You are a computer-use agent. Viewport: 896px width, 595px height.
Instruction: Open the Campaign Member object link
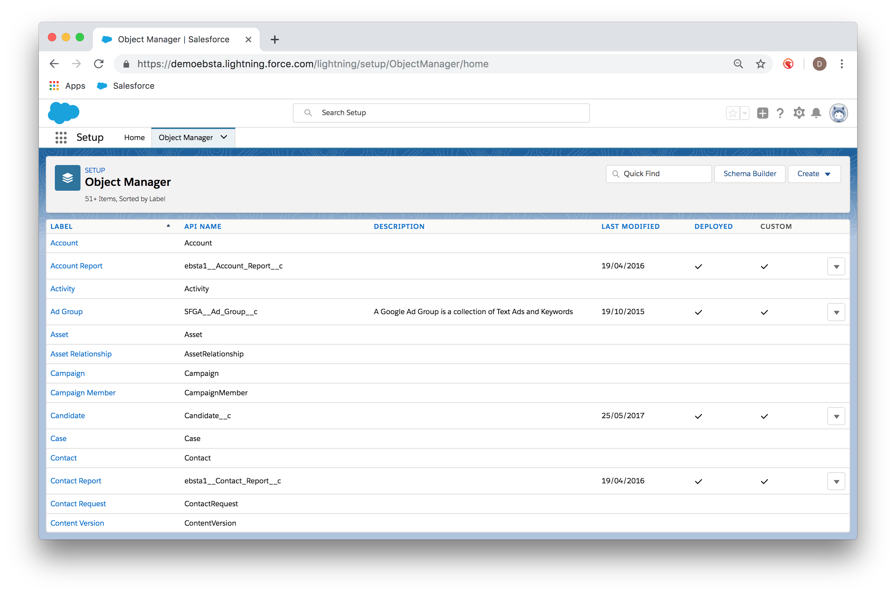click(x=83, y=393)
